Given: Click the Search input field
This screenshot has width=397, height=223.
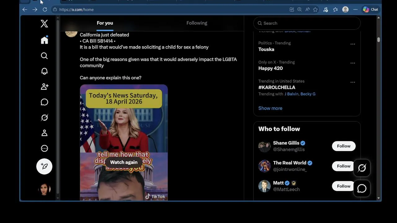Looking at the screenshot, I should [x=307, y=23].
